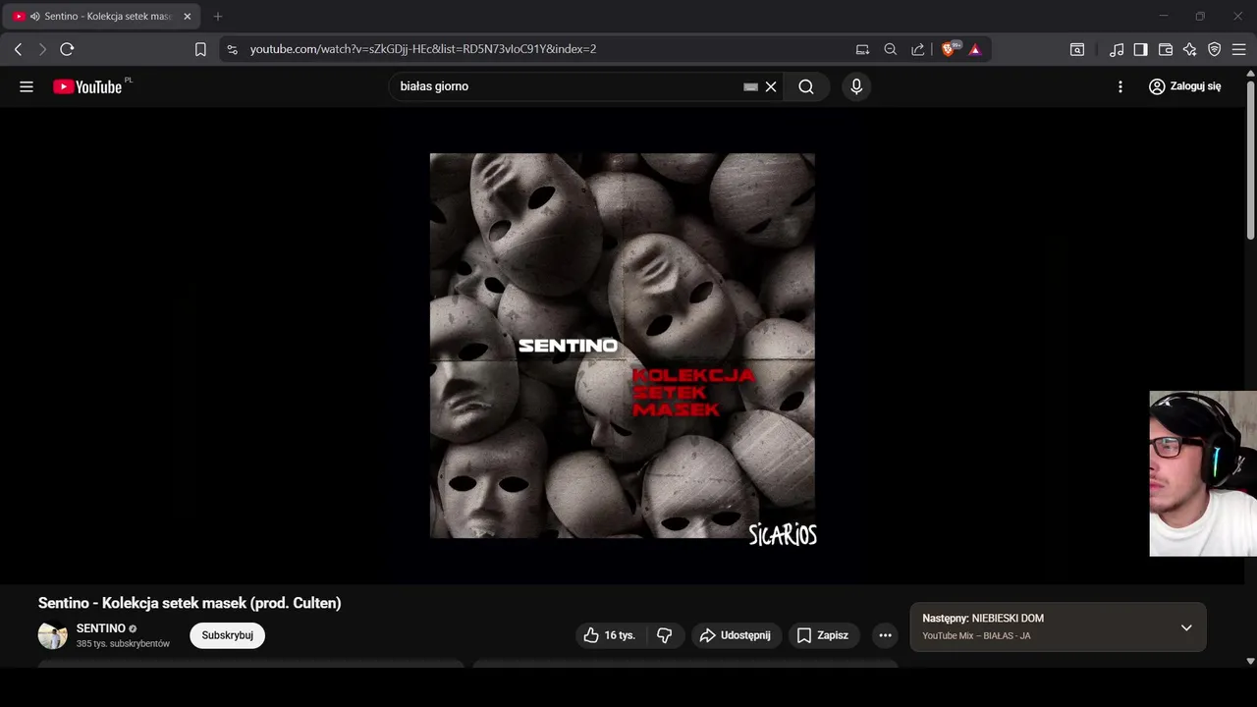Click the URL address field
The width and height of the screenshot is (1257, 707).
point(422,49)
